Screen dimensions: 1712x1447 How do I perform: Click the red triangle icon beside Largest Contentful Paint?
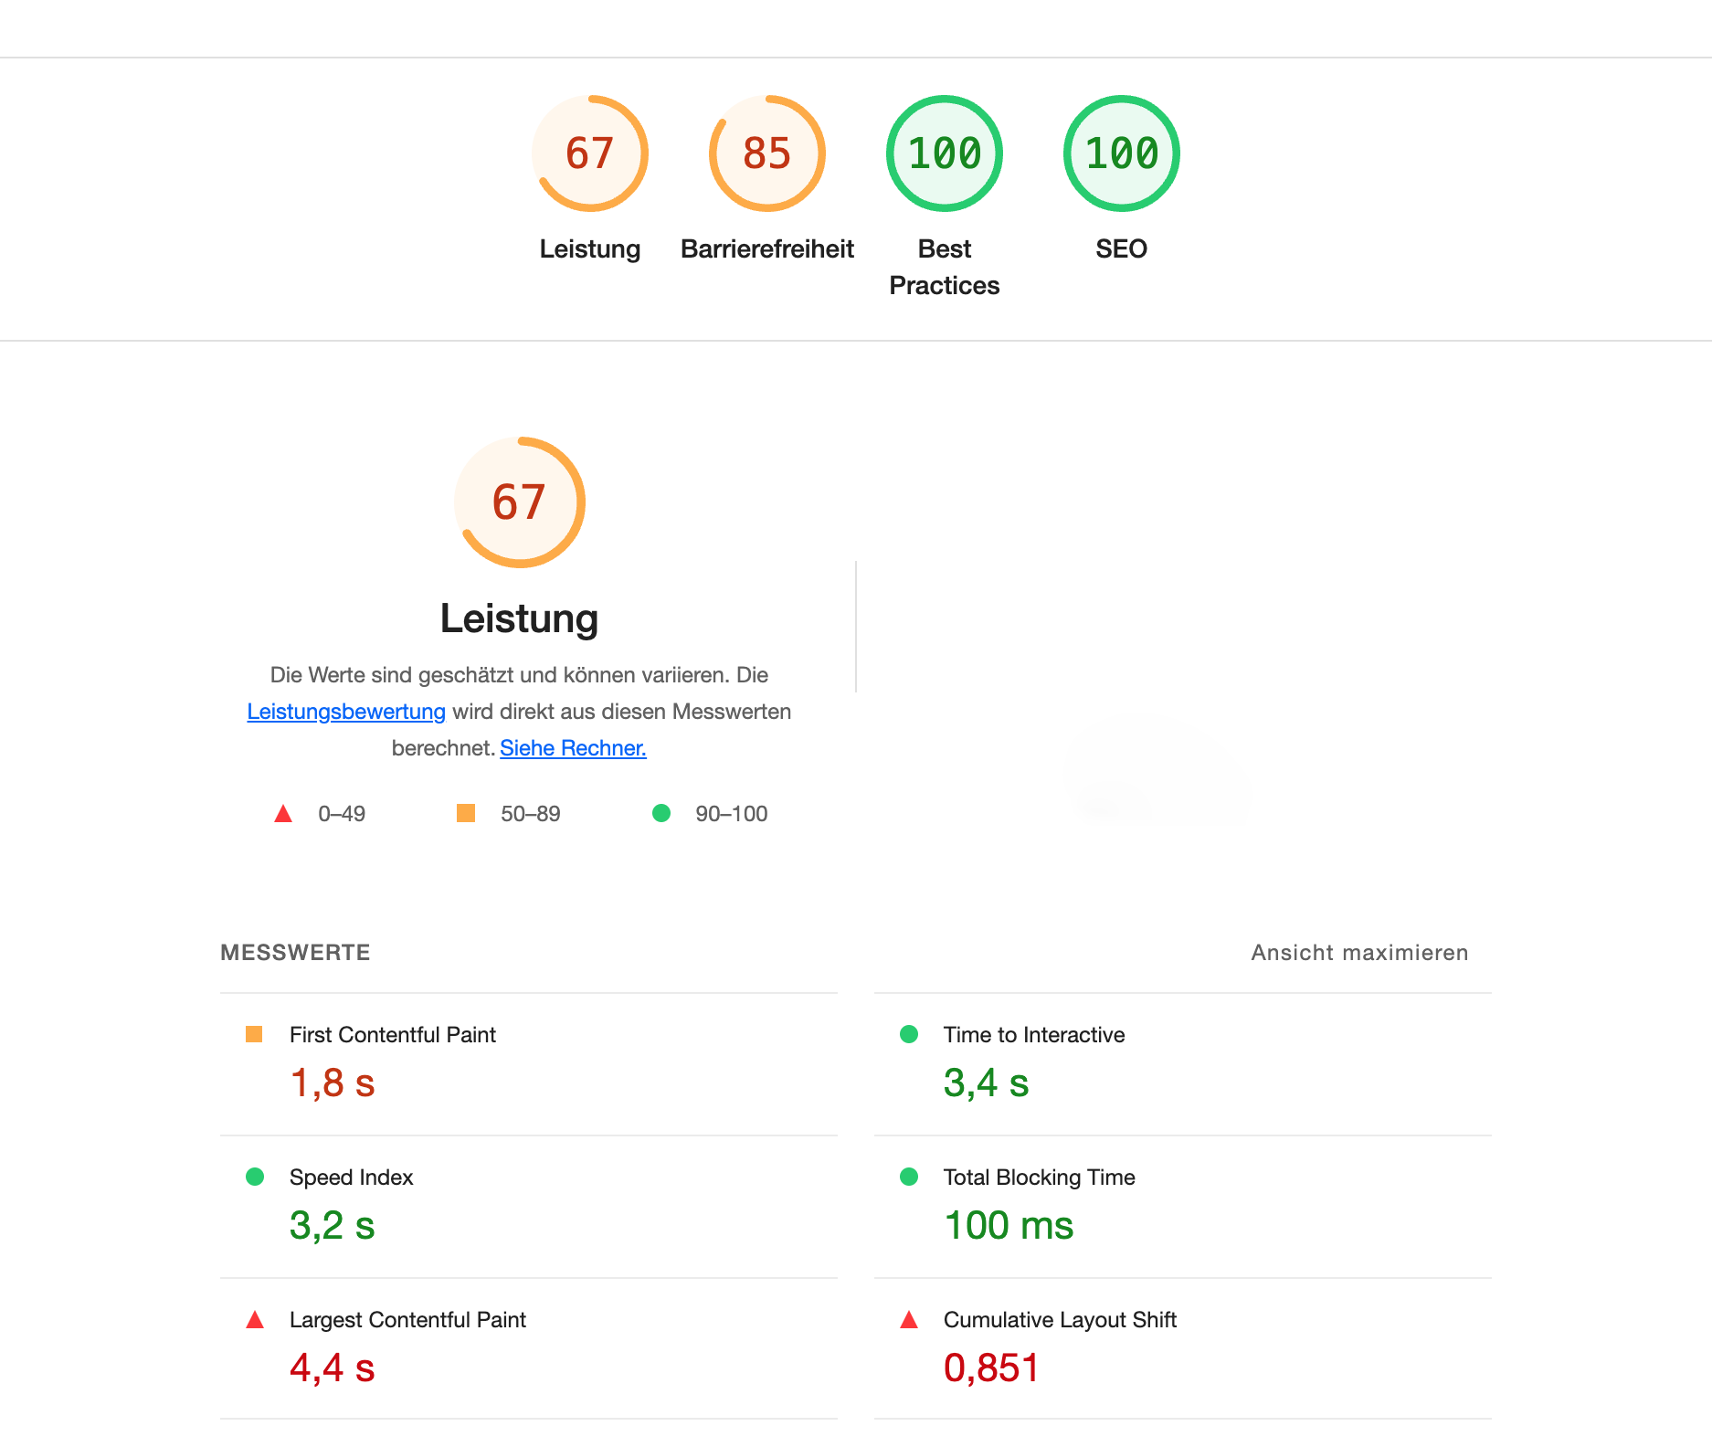click(255, 1320)
